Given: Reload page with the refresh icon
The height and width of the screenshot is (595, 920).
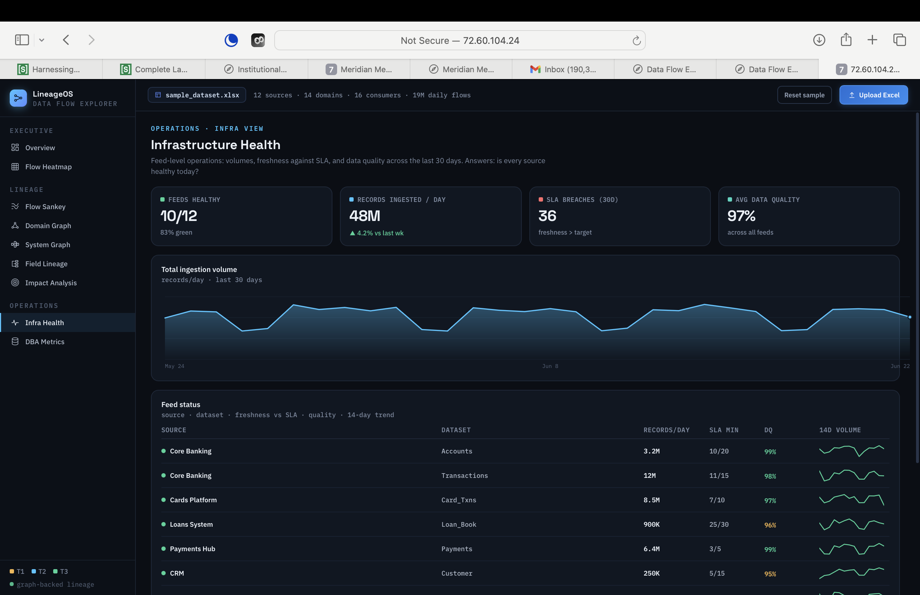Looking at the screenshot, I should coord(636,40).
